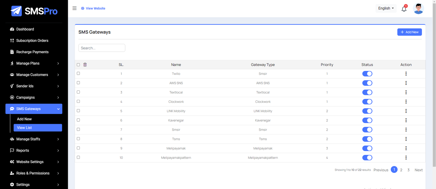Turn off the Melipayamakpattern status switch
The image size is (436, 189).
pyautogui.click(x=367, y=158)
